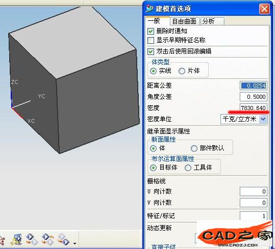Close the 建模首选项 dialog

click(x=264, y=9)
